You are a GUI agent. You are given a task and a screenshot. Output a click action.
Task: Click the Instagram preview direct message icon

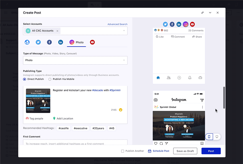click(x=202, y=100)
